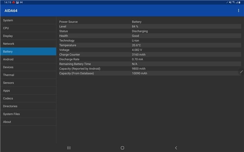
Task: Tap the battery icon in status bar
Action: click(x=239, y=2)
